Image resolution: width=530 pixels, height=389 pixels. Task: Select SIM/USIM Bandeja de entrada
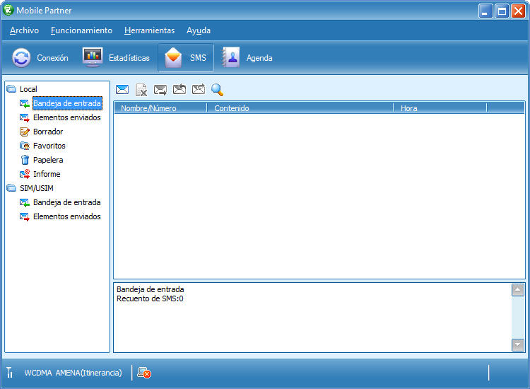[66, 202]
